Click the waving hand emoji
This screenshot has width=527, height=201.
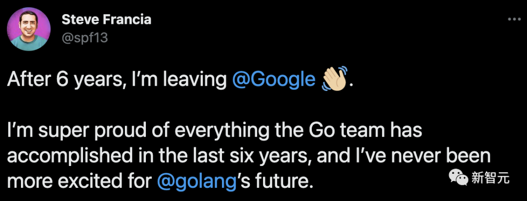pyautogui.click(x=334, y=79)
